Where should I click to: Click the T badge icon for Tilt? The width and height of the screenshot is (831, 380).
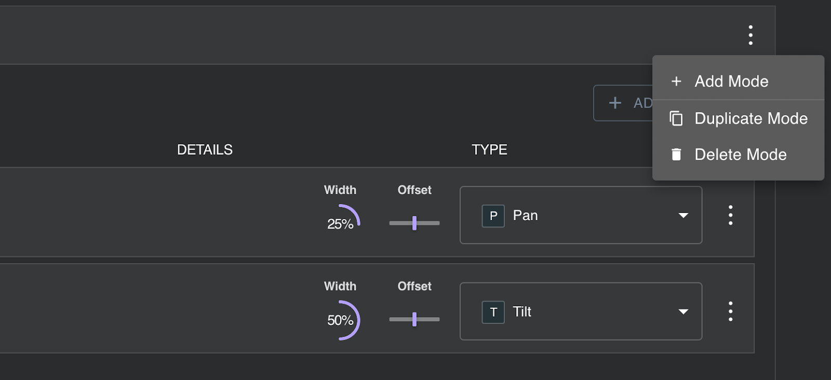493,312
